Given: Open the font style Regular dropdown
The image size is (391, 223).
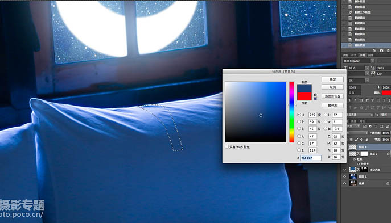Looking at the screenshot, I should click(x=372, y=61).
